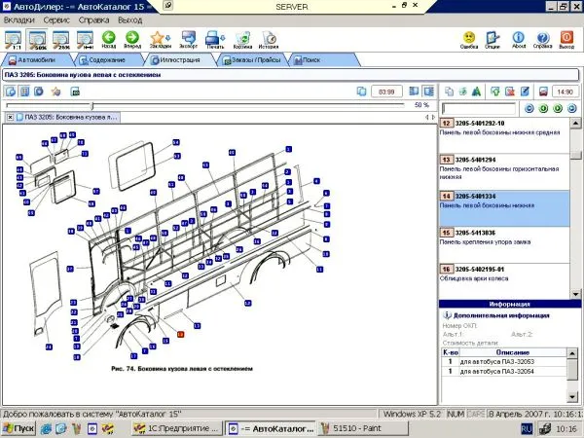Open Справка help icon in toolbar
Screen dimensions: 584x438
tap(543, 40)
